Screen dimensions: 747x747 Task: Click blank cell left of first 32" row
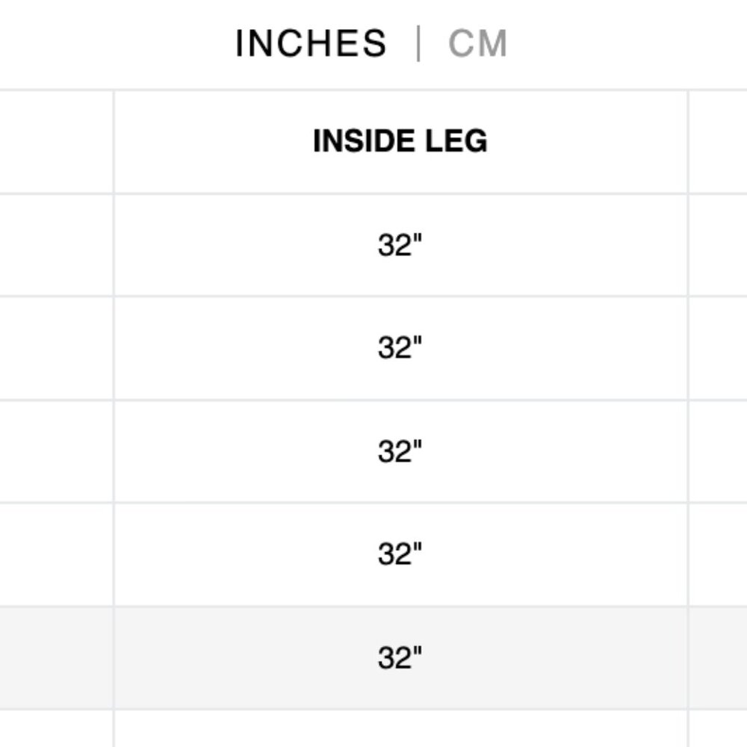56,245
